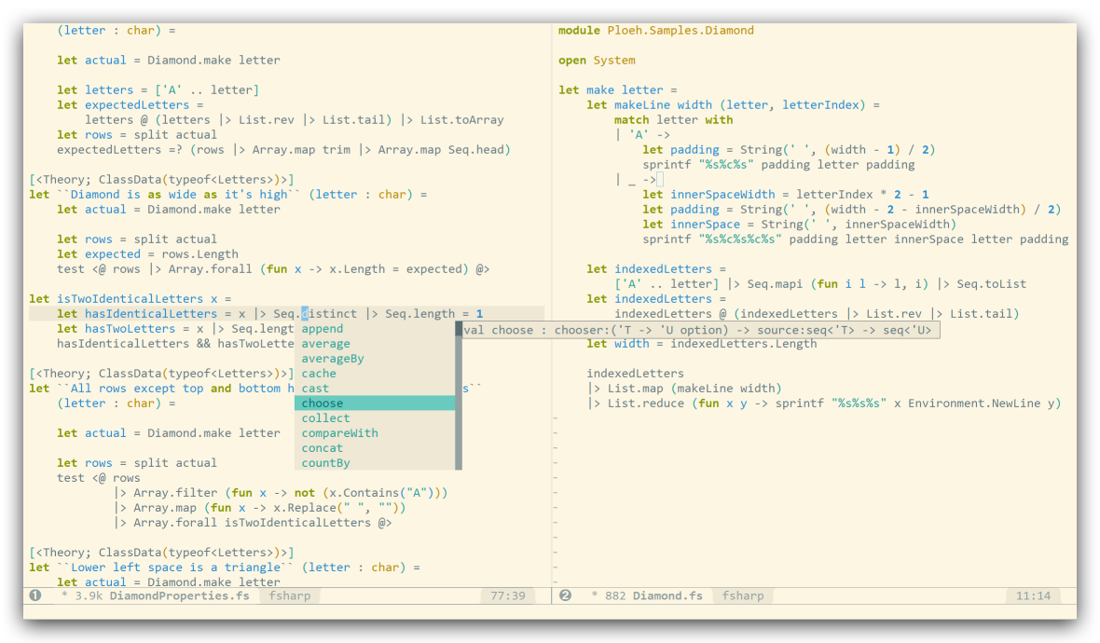Click 'module Ploeh.Samples.Diamond' line
The width and height of the screenshot is (1100, 643).
[656, 30]
